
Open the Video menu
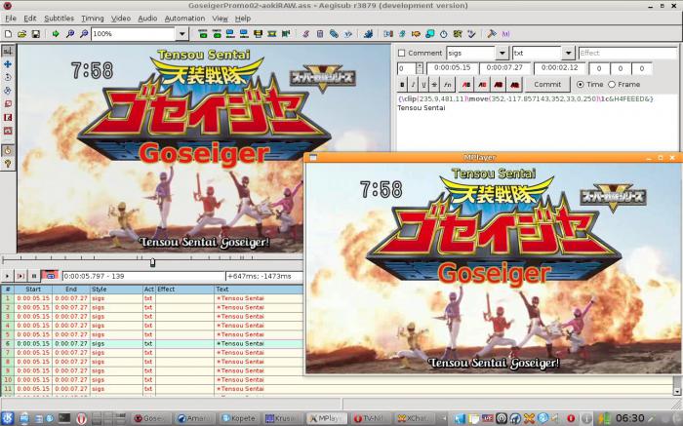121,19
